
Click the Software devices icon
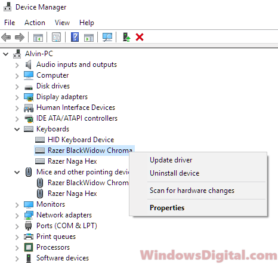29,258
